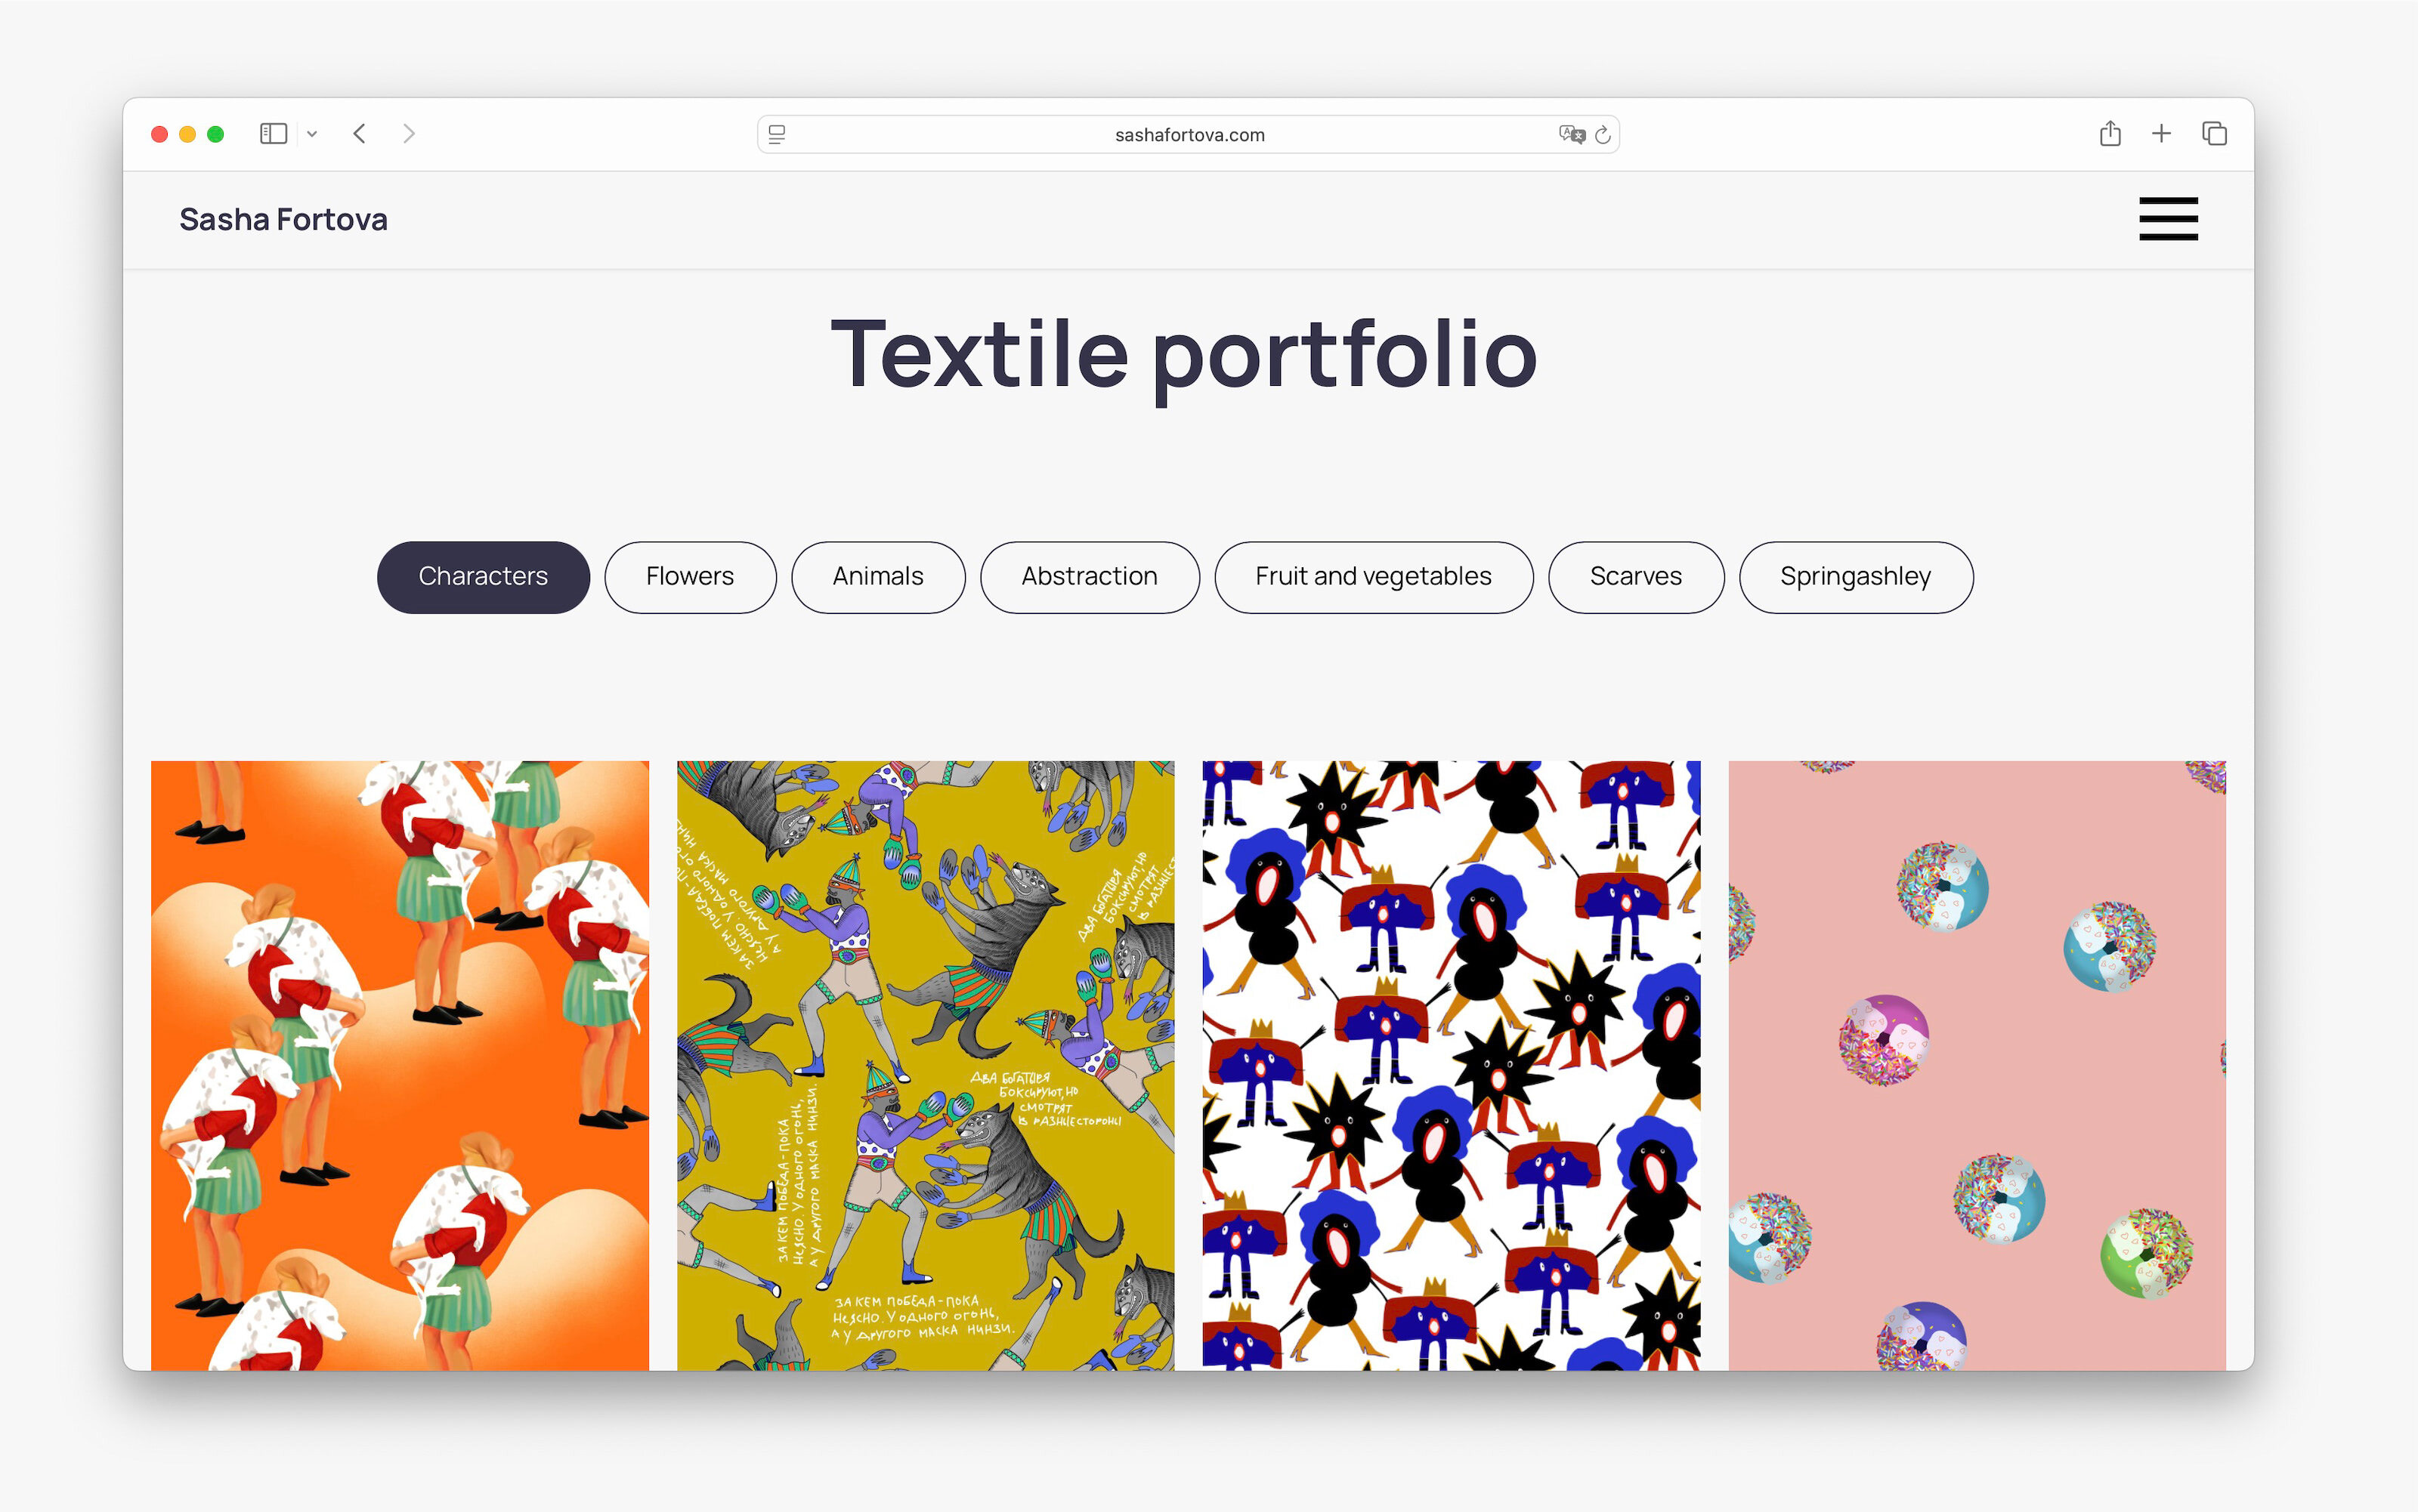Filter by Abstraction
2418x1512 pixels.
click(1090, 577)
